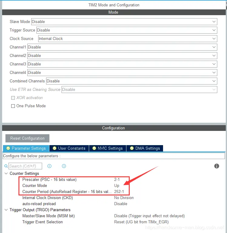
Task: Click NVIC Settings green check icon
Action: (x=94, y=148)
